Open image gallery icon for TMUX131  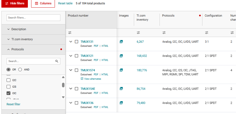121,42
